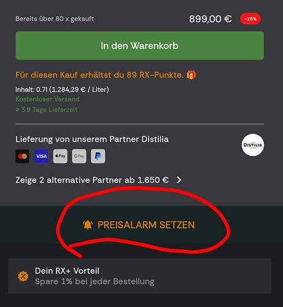The height and width of the screenshot is (307, 283).
Task: Open Dein RX+ Vorteil banner
Action: (x=140, y=276)
